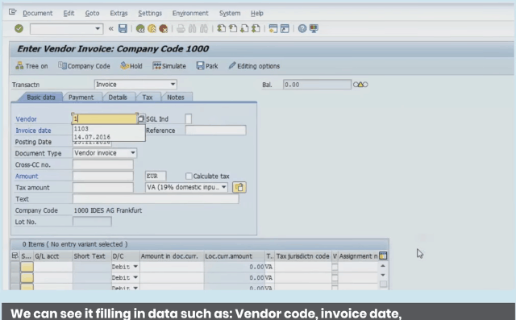Click the Print icon in toolbar
Viewport: 516px width, 320px height.
pyautogui.click(x=181, y=29)
